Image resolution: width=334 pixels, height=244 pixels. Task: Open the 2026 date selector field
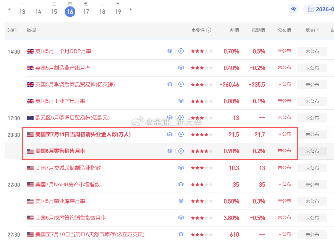319,9
